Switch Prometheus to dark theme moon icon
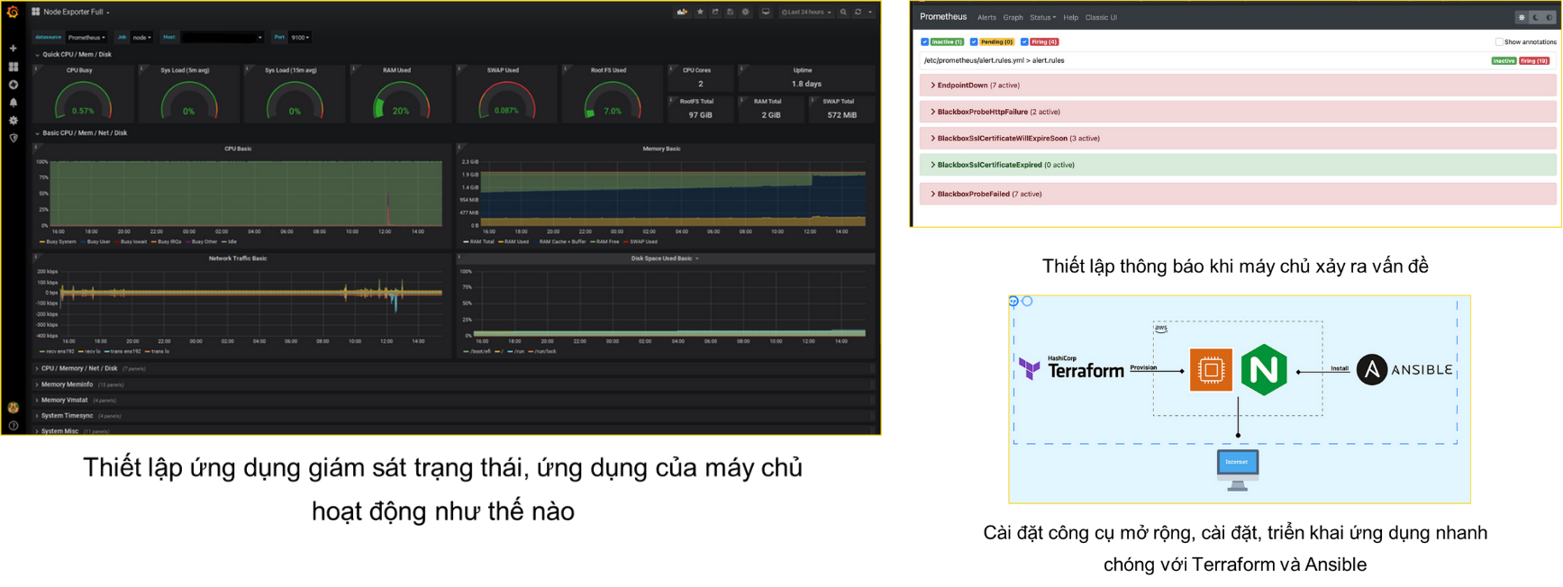The height and width of the screenshot is (587, 1563). pyautogui.click(x=1536, y=17)
